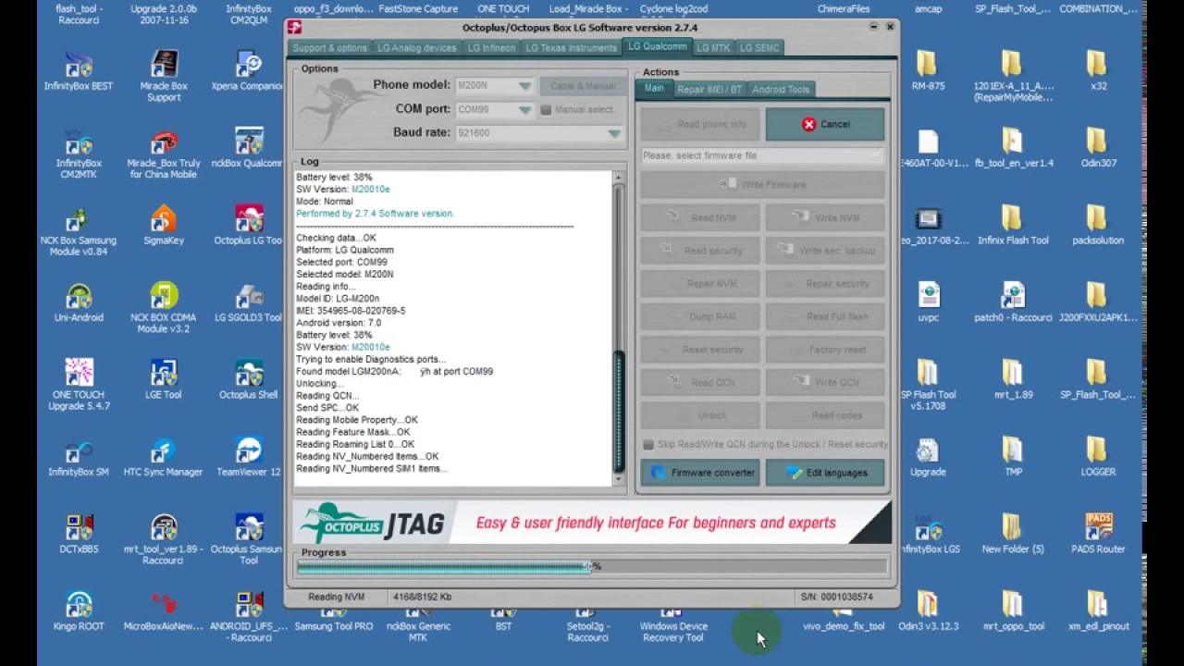Click the Octoplus app logo in the title bar
This screenshot has height=666, width=1184.
294,28
